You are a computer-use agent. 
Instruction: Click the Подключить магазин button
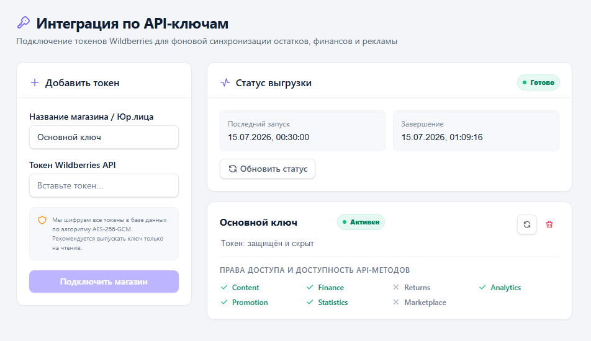104,281
